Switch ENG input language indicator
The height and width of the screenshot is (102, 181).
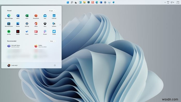click(168, 2)
